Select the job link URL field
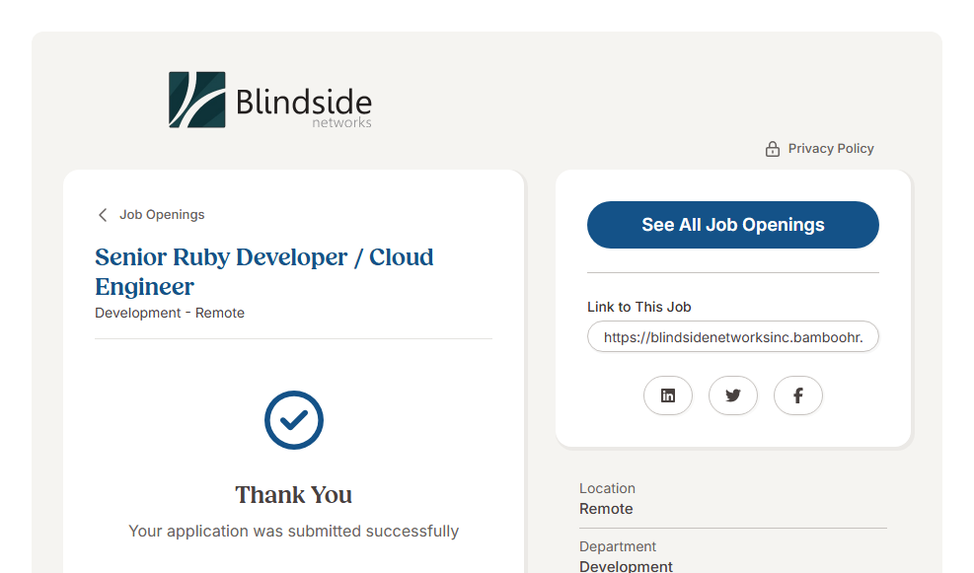Screen dimensions: 974x573 [x=732, y=337]
